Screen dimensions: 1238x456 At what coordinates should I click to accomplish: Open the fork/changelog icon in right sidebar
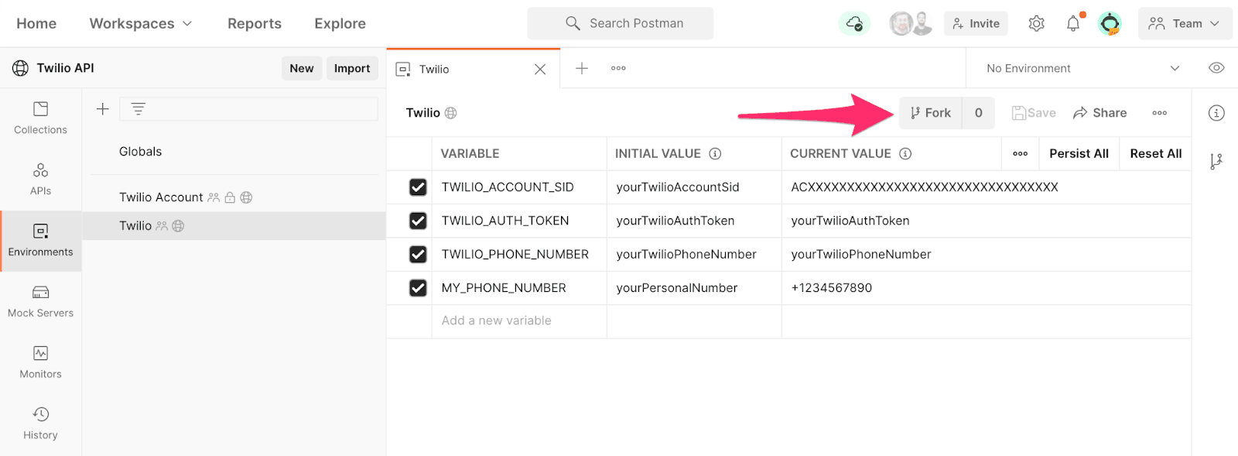click(x=1216, y=161)
